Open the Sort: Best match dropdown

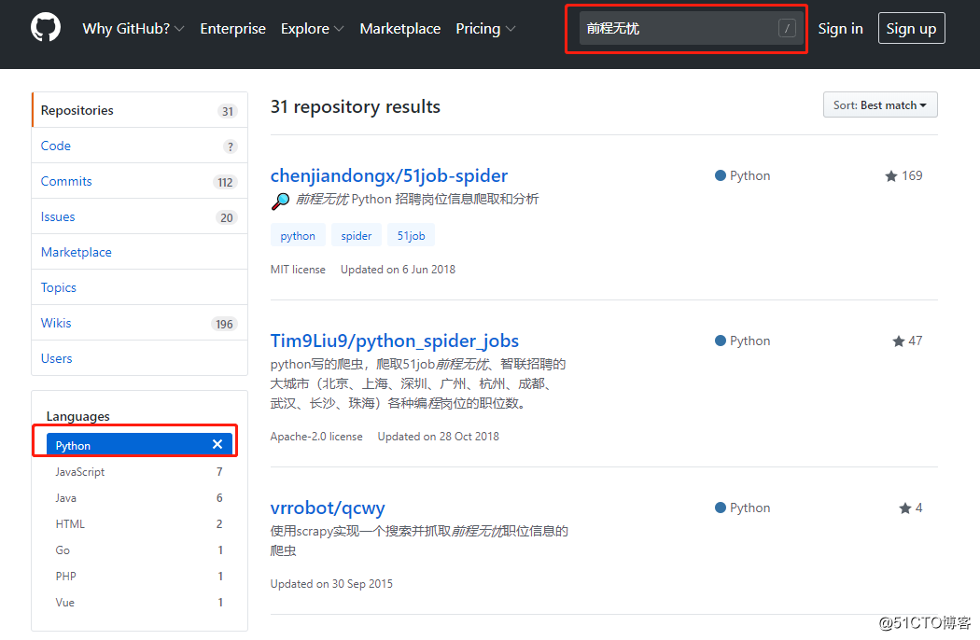pyautogui.click(x=880, y=105)
